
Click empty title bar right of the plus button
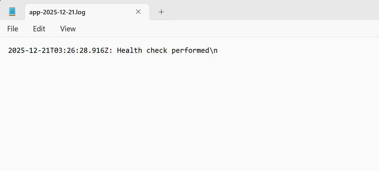[269, 10]
